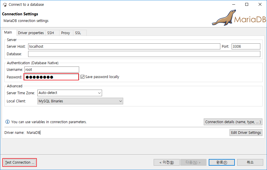Open the Driver properties tab
Screen dimensions: 267x170
31,33
